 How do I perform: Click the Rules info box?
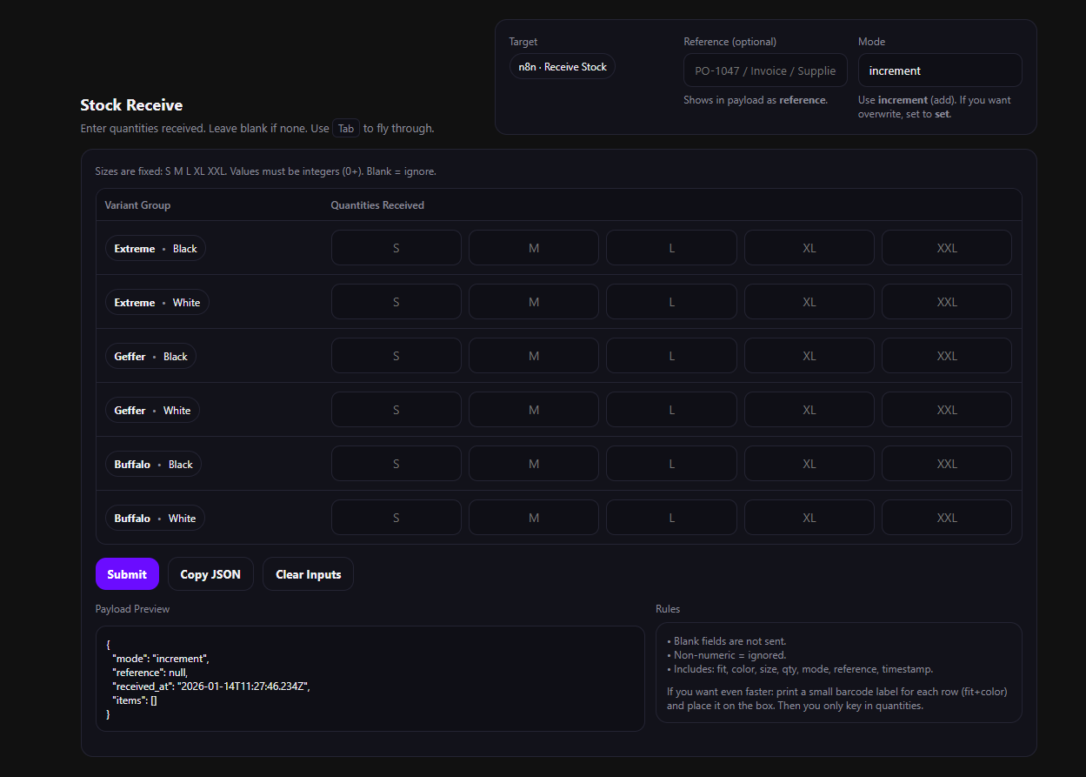[x=839, y=673]
